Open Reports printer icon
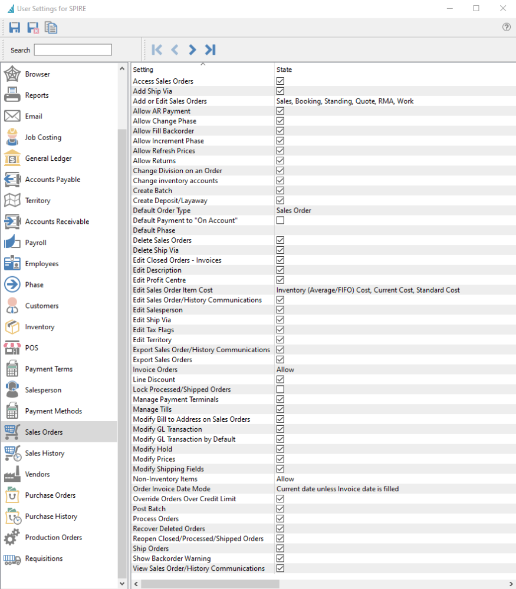Image resolution: width=516 pixels, height=589 pixels. [x=12, y=95]
